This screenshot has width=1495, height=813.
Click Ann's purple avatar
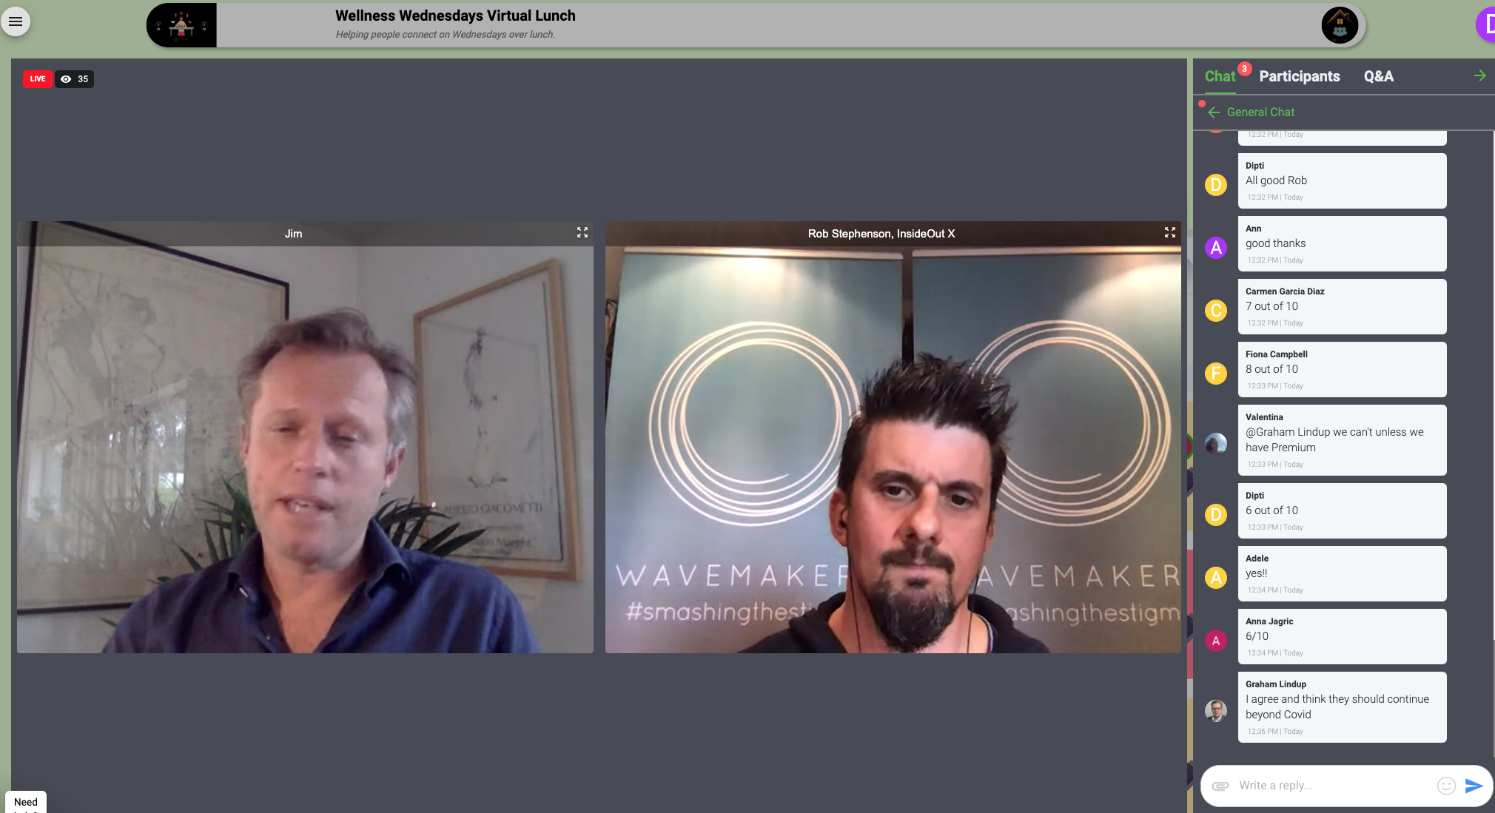1216,248
